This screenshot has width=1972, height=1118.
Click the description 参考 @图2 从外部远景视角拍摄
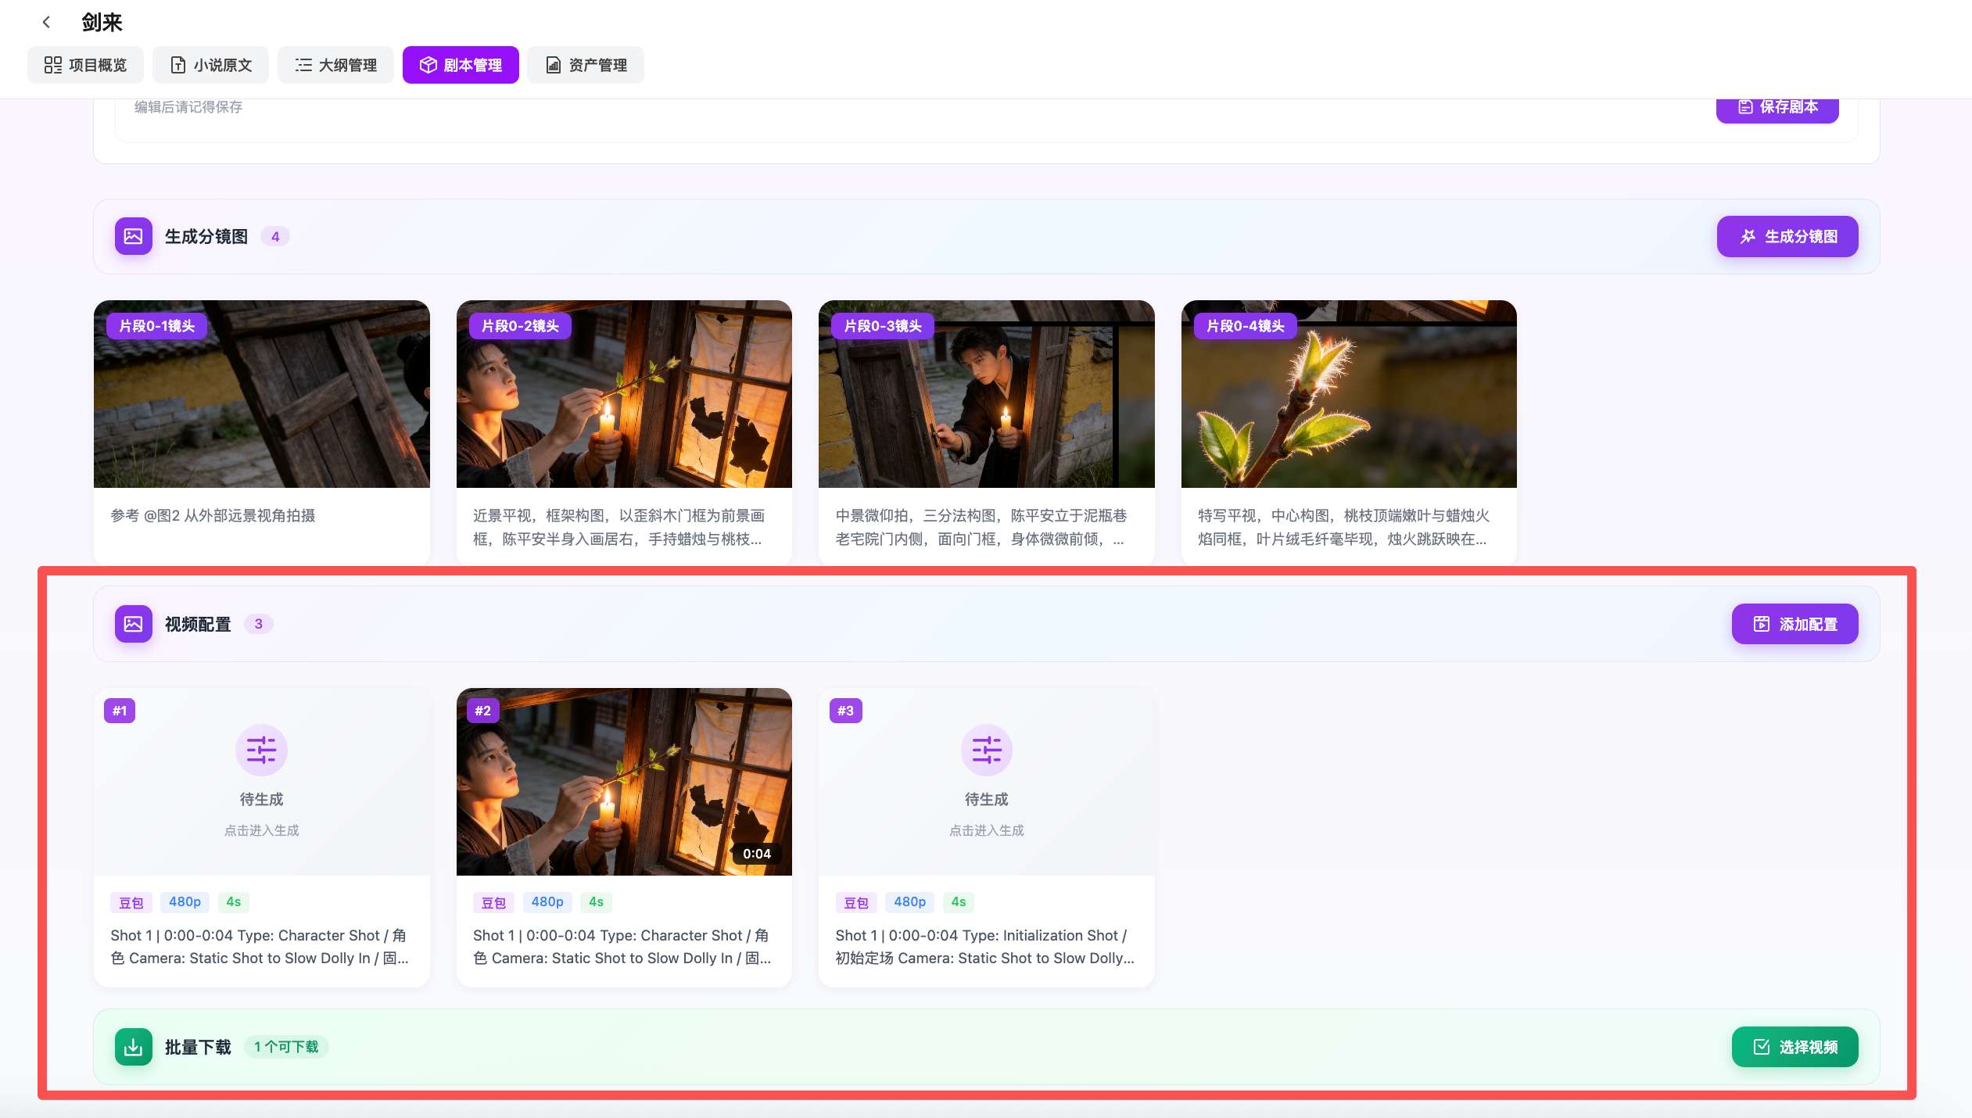pyautogui.click(x=213, y=516)
